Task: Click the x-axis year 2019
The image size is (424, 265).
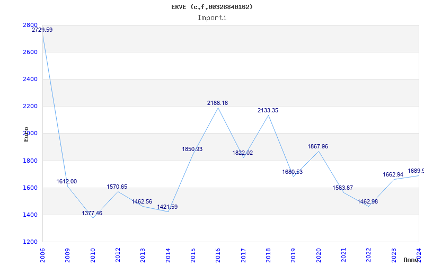Action: 294,255
